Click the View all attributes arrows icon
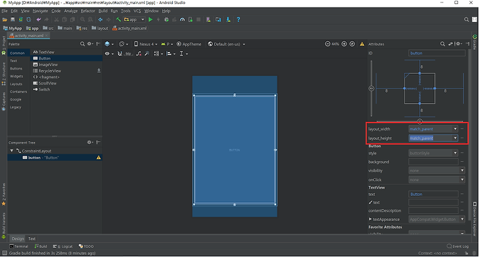The height and width of the screenshot is (257, 479). 450,44
